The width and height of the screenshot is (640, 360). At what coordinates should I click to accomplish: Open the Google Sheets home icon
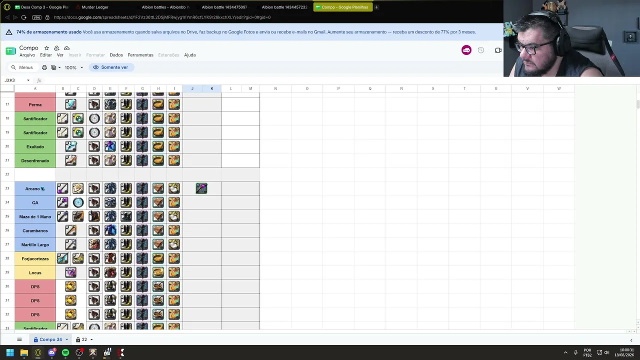(10, 51)
